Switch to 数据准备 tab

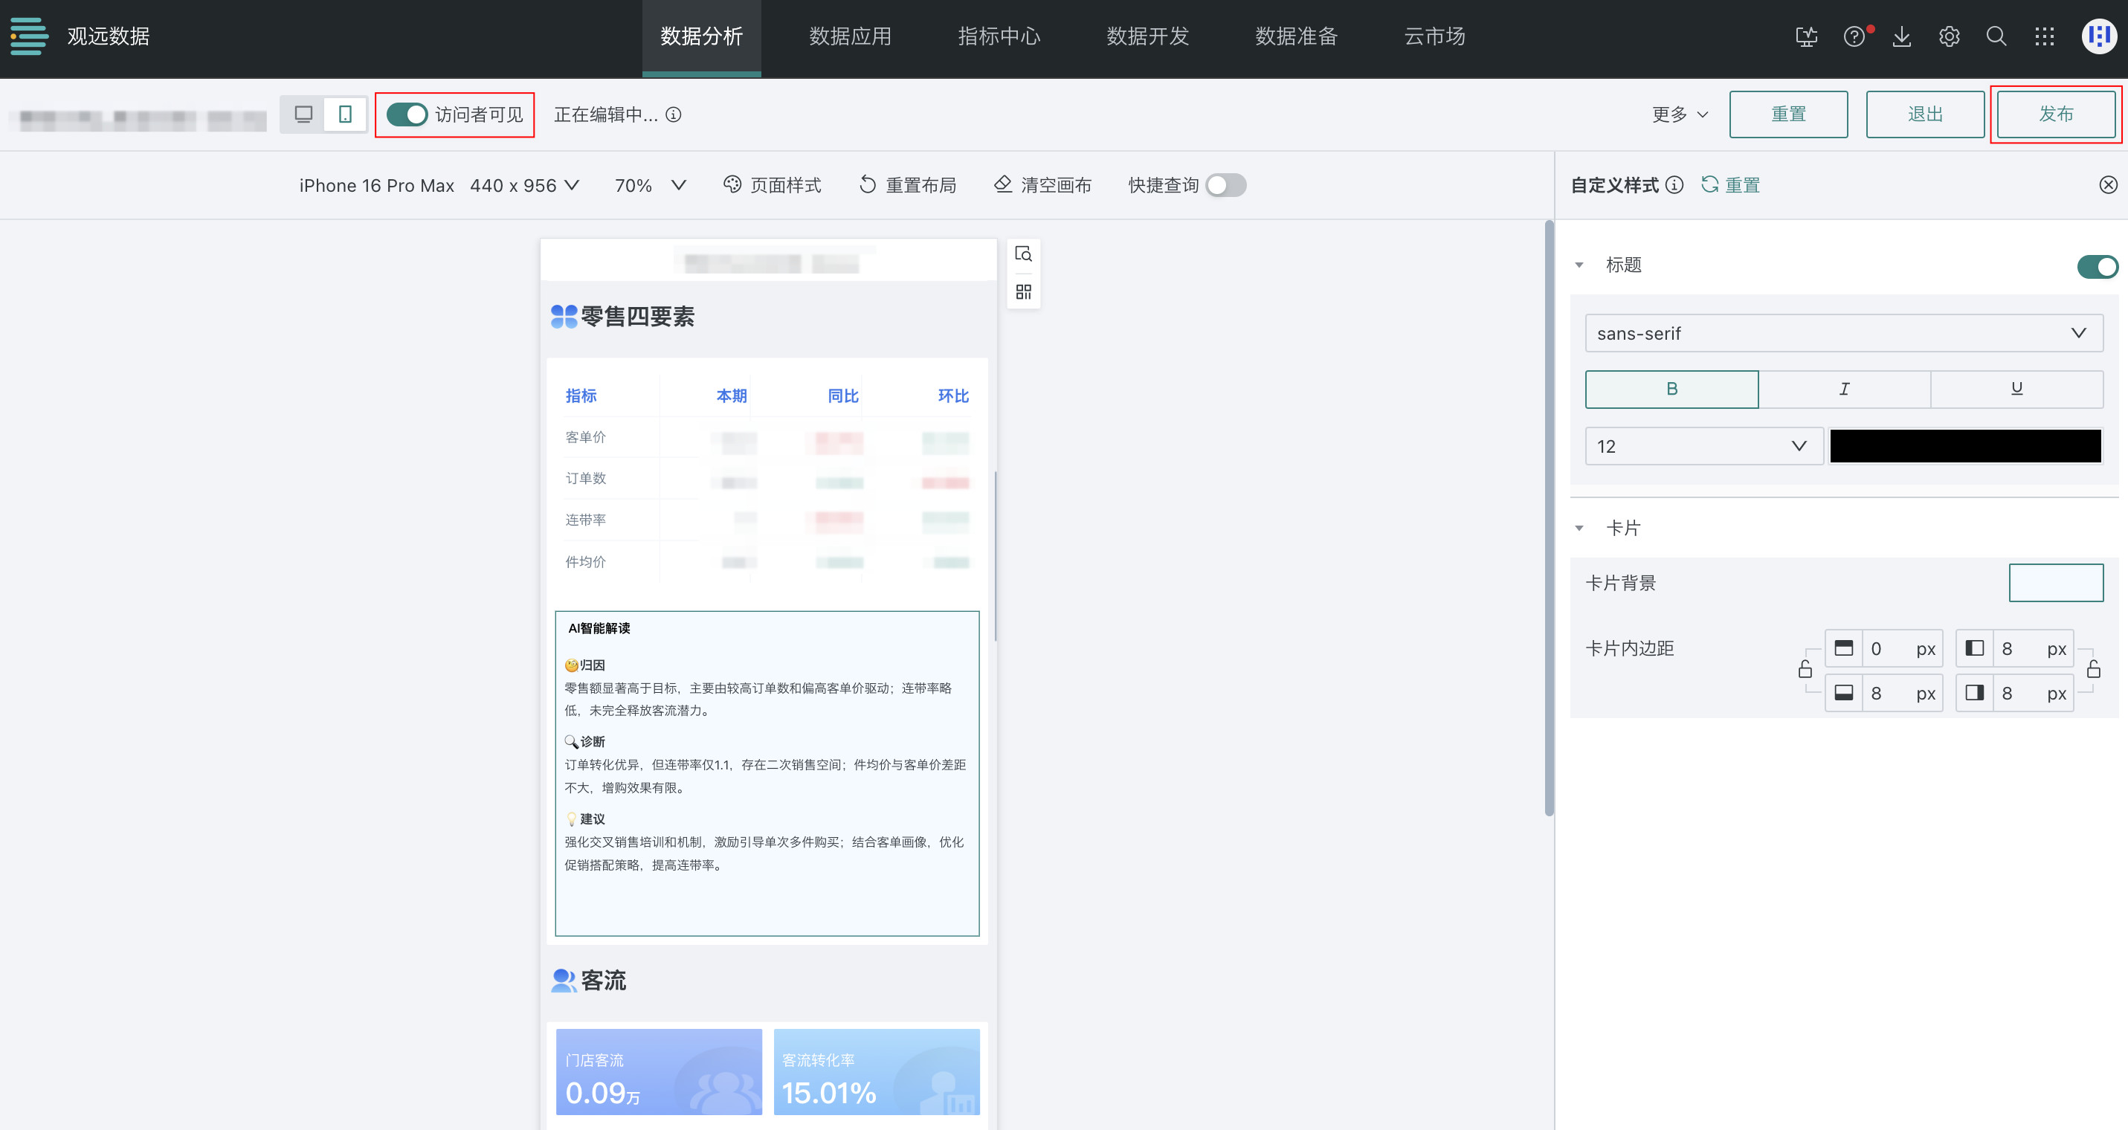click(1296, 37)
